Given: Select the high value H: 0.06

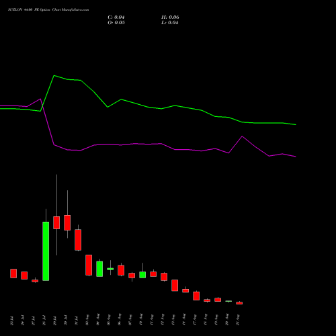Looking at the screenshot, I should [x=170, y=17].
